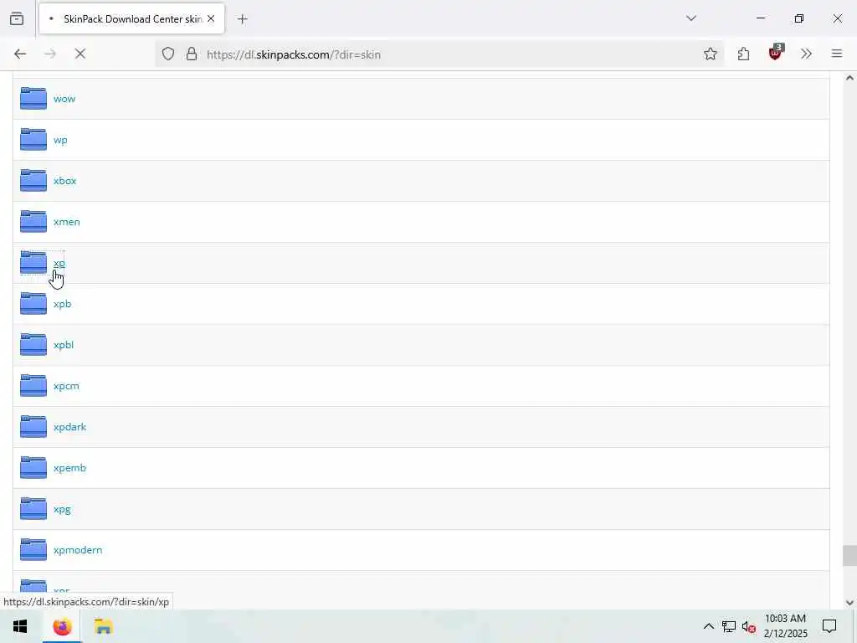
Task: Click the xpemb folder icon
Action: 33,468
